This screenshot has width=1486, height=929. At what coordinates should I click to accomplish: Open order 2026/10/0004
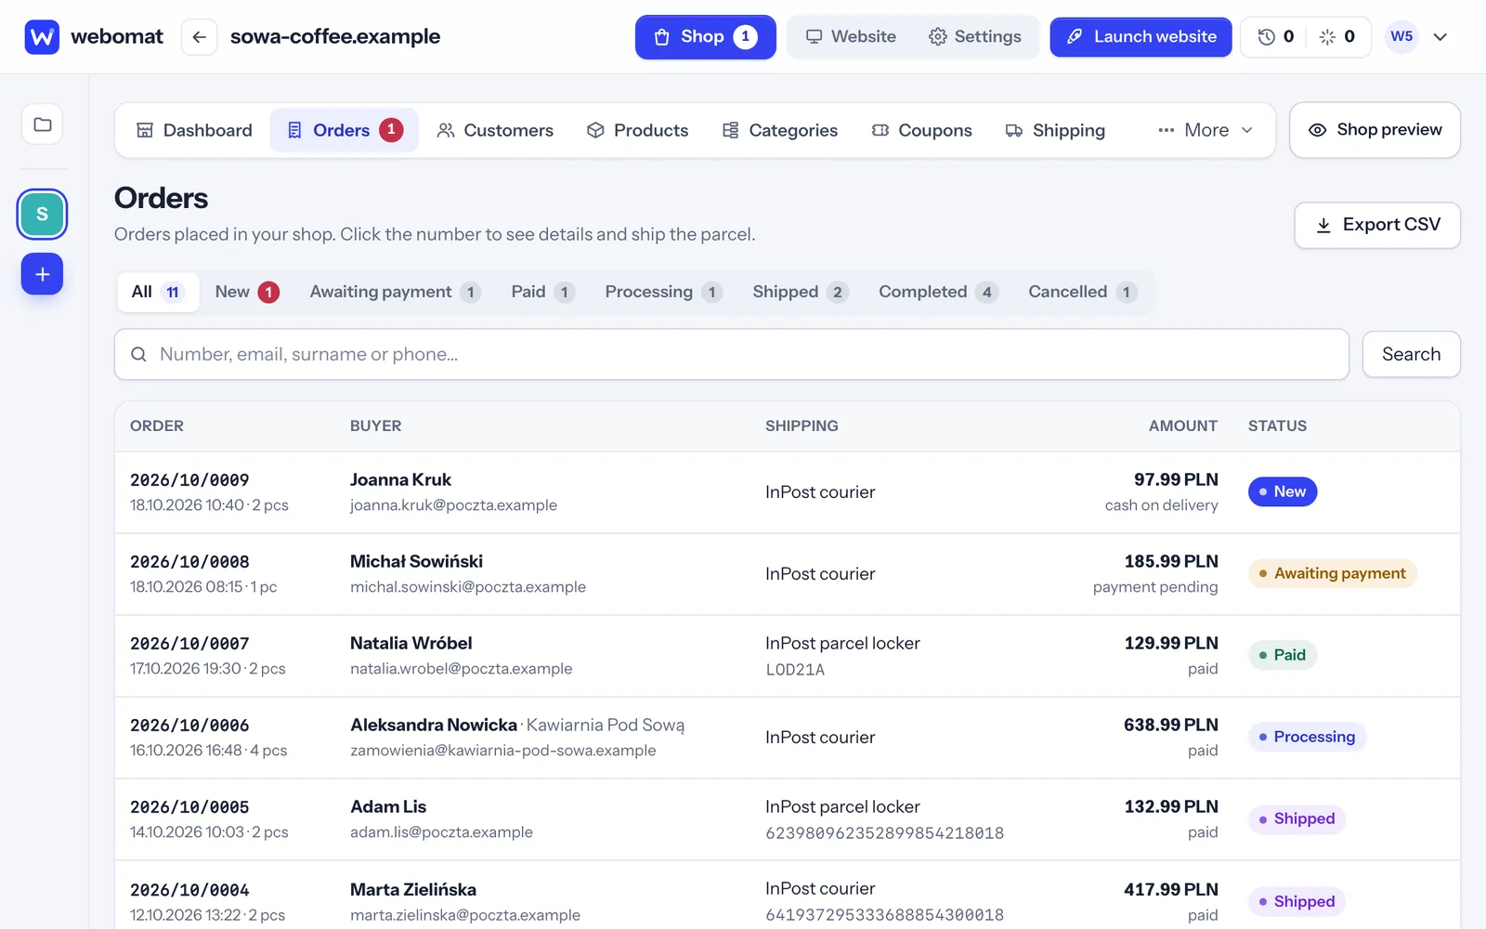pos(189,890)
